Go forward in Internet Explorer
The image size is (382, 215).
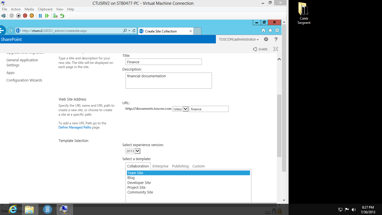(11, 31)
